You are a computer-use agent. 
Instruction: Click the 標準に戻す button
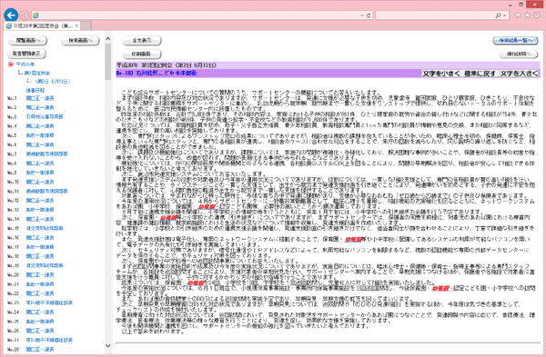[x=480, y=74]
